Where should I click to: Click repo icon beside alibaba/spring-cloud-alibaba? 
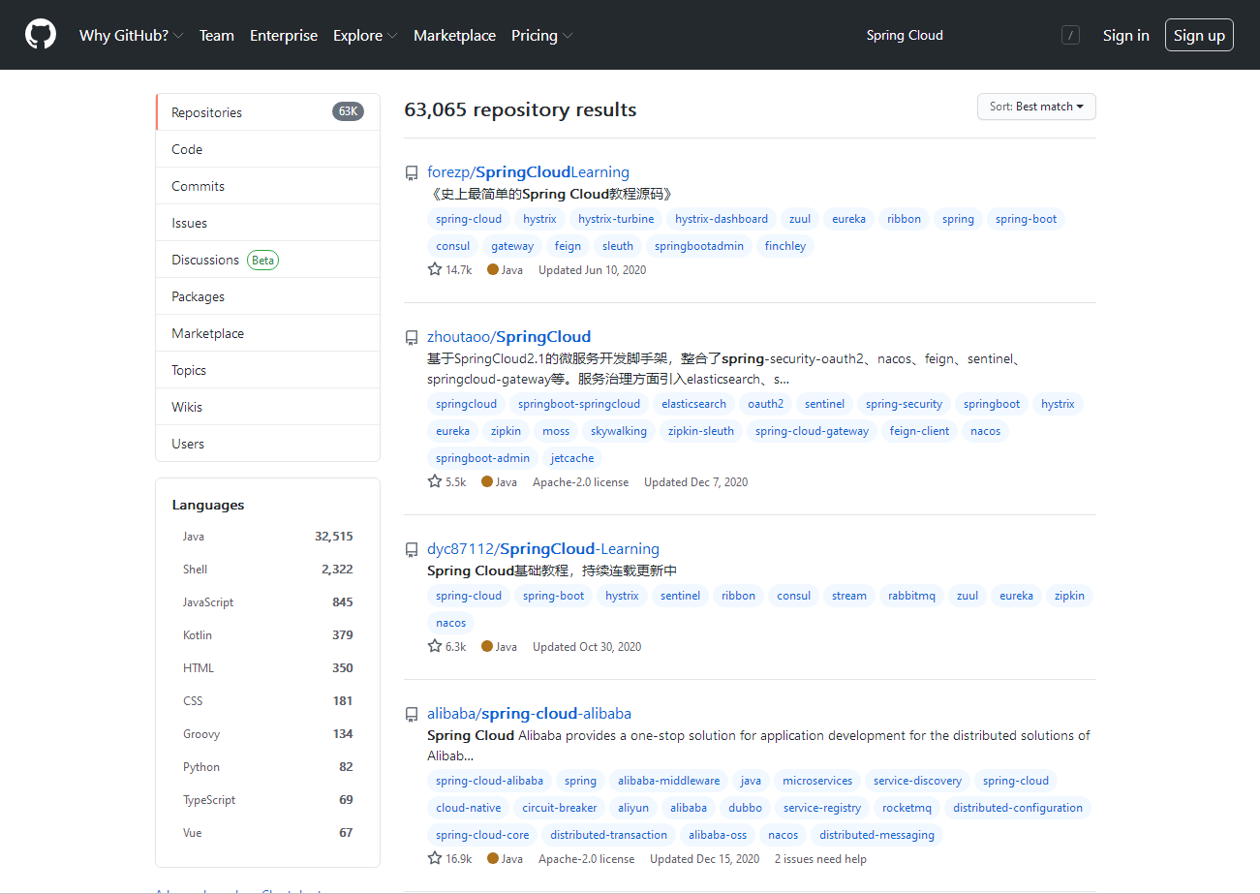click(412, 715)
